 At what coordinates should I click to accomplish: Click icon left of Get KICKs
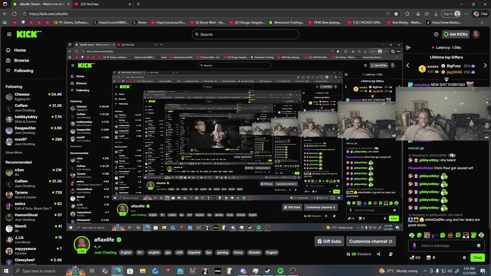pos(436,34)
